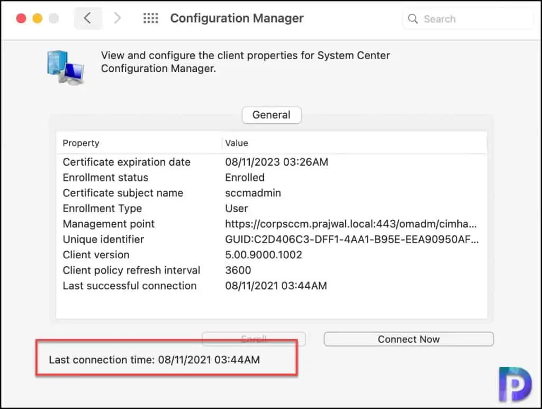Image resolution: width=542 pixels, height=409 pixels.
Task: Select the Certificate subject name row
Action: (x=272, y=193)
